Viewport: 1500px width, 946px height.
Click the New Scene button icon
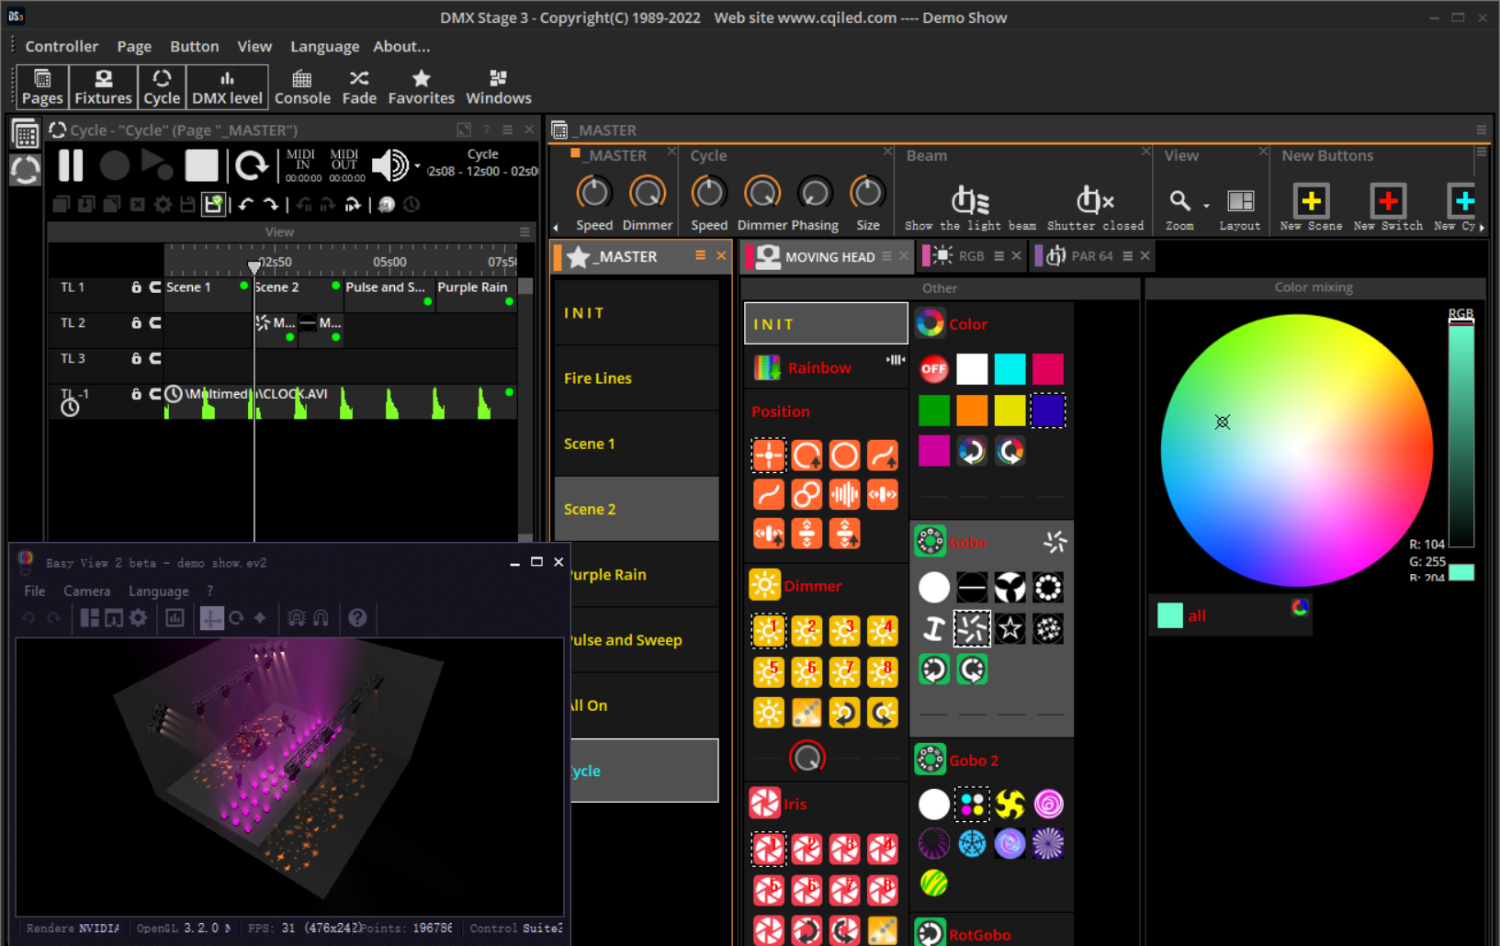coord(1311,201)
